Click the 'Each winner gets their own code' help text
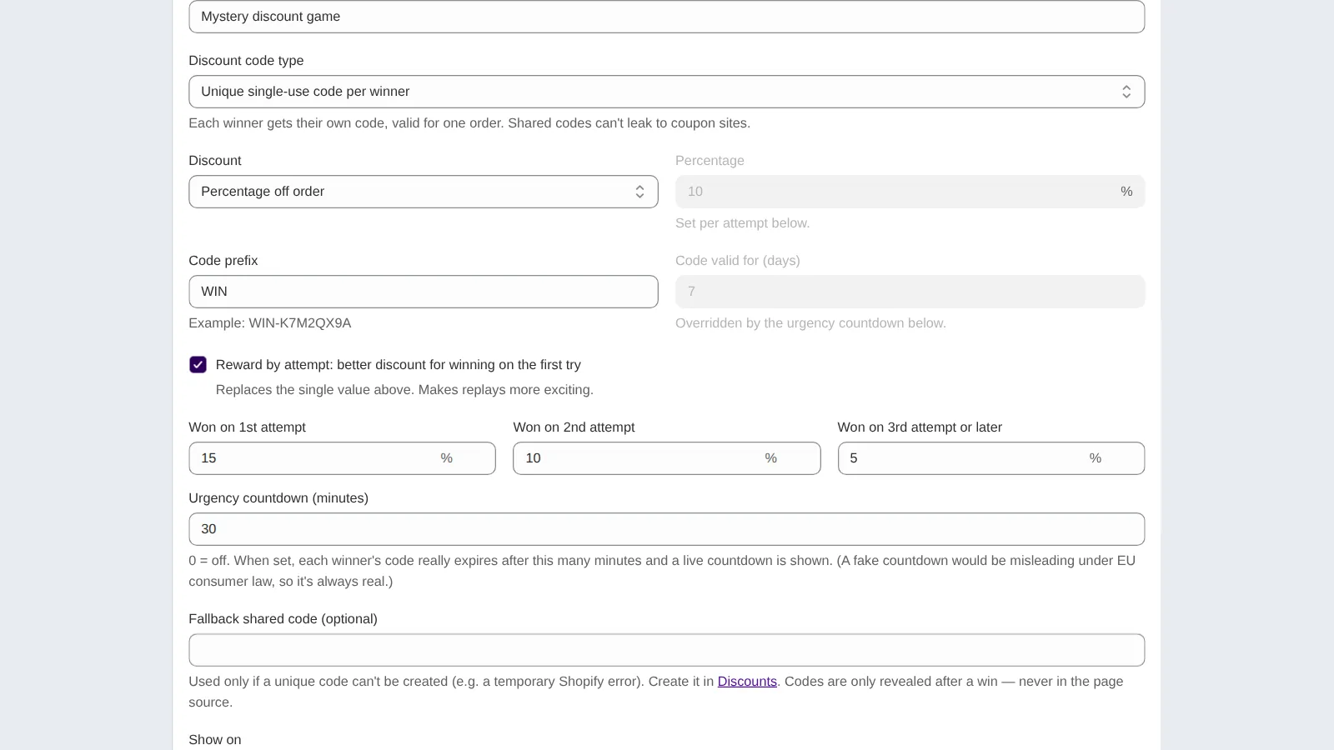Image resolution: width=1334 pixels, height=750 pixels. [469, 123]
